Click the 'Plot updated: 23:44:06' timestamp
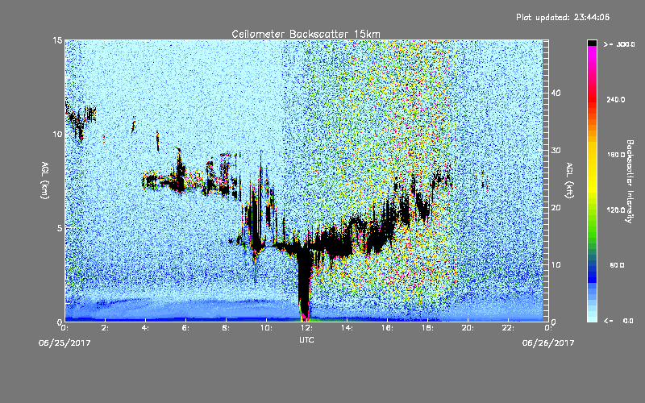645x403 pixels. click(x=563, y=17)
